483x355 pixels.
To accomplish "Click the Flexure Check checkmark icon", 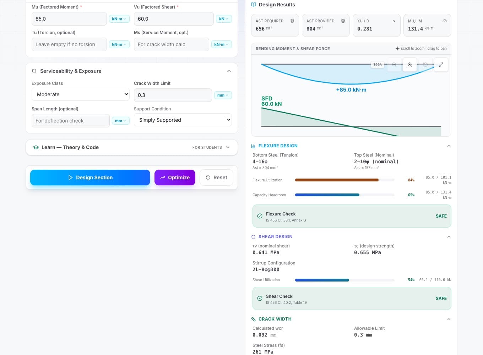I will coord(260,216).
